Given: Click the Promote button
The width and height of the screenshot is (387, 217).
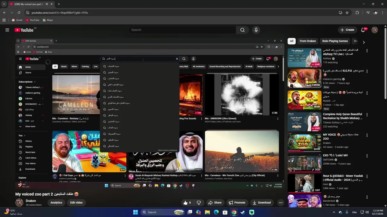Looking at the screenshot, I should click(237, 203).
